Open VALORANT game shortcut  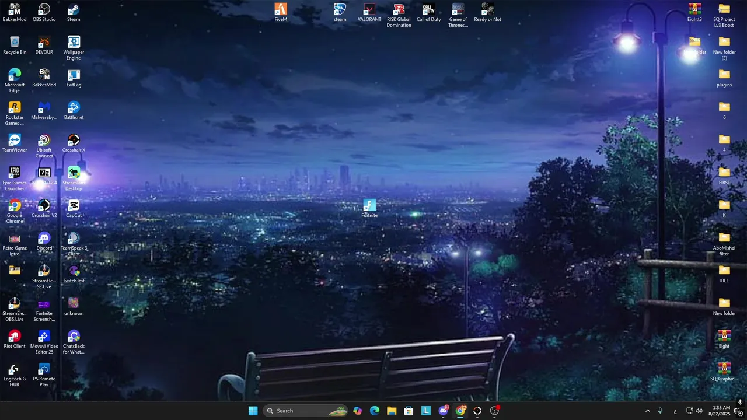click(369, 13)
